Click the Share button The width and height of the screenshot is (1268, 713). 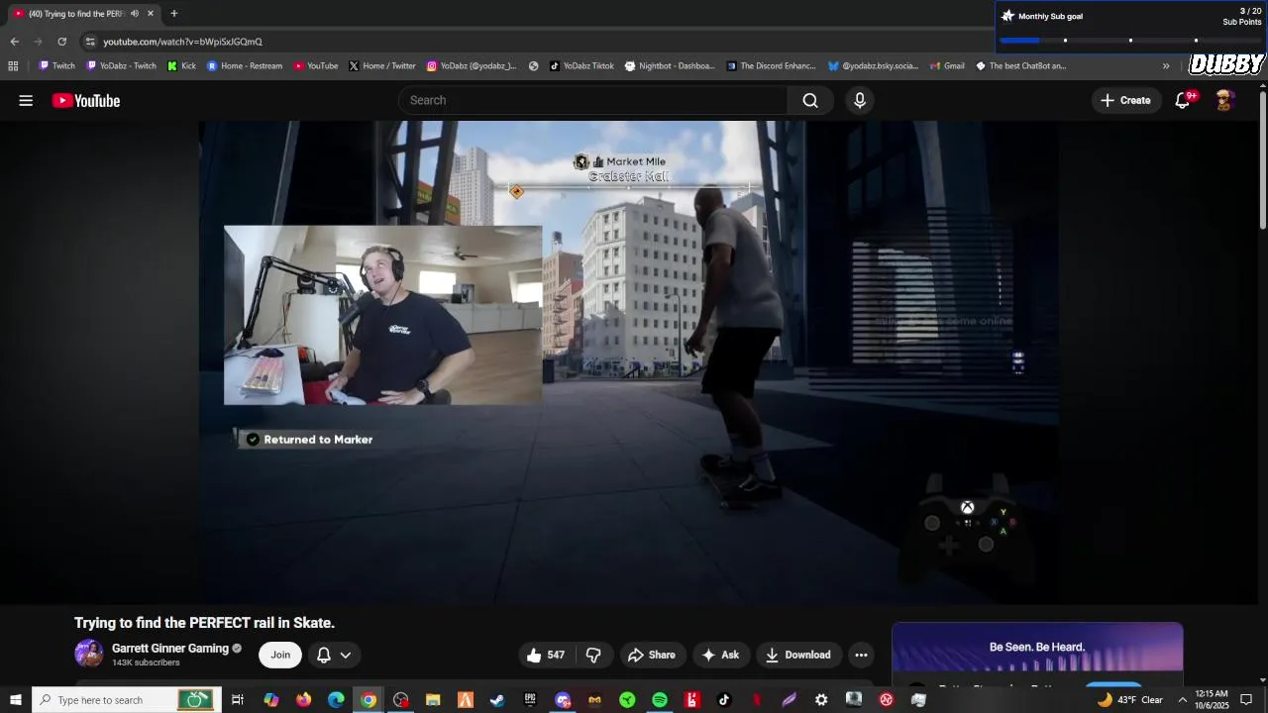[x=652, y=655]
